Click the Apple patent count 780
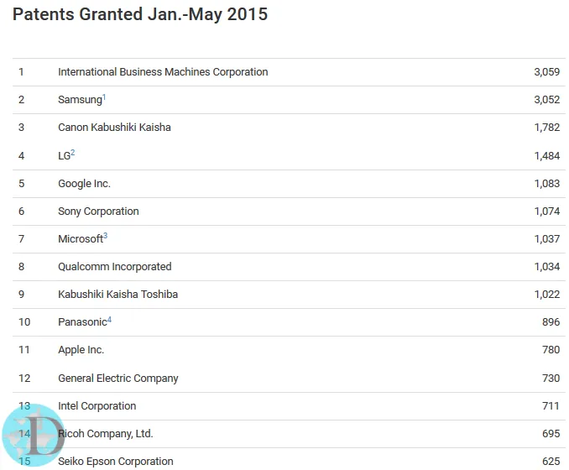This screenshot has height=470, width=569. pos(551,350)
